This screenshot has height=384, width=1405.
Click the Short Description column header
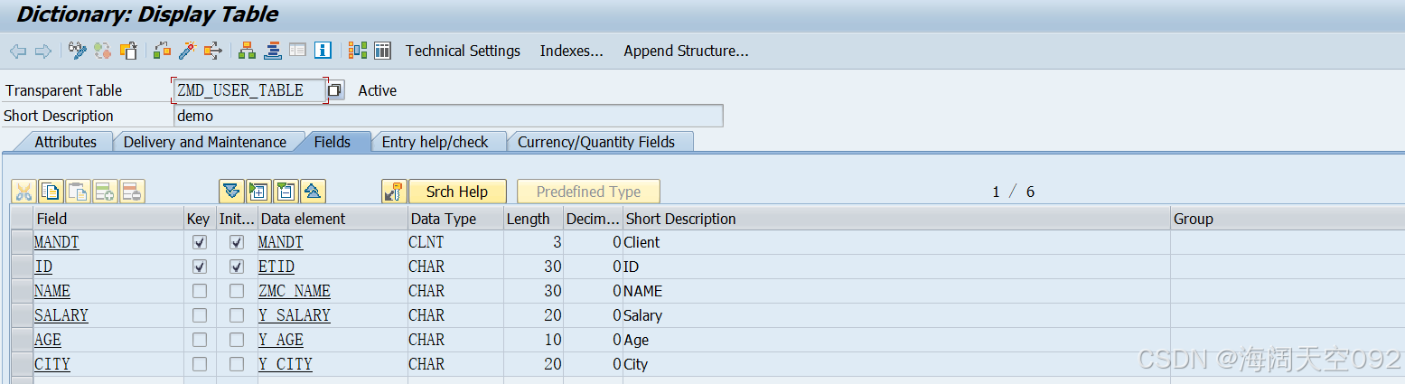point(896,219)
